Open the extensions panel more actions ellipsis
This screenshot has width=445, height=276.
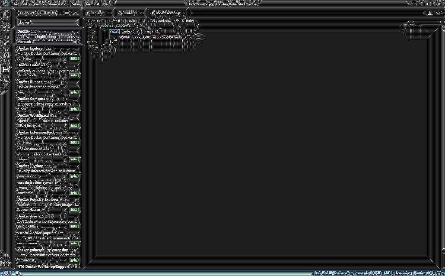[x=75, y=13]
